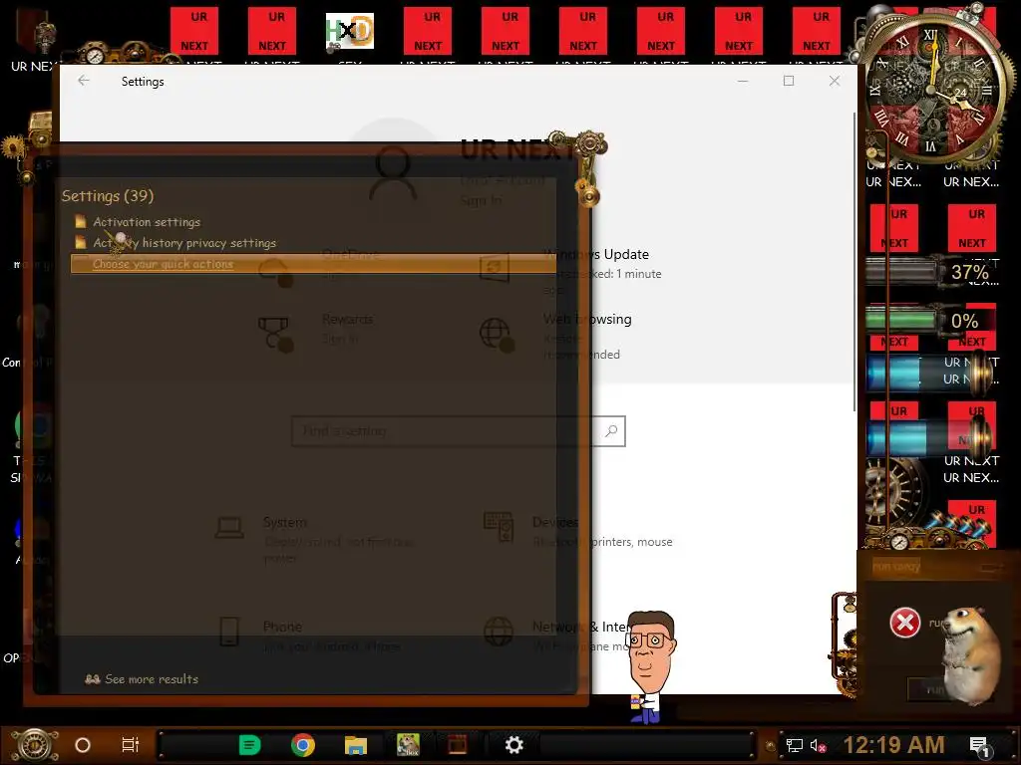Click See more results link
The image size is (1021, 765).
(142, 679)
